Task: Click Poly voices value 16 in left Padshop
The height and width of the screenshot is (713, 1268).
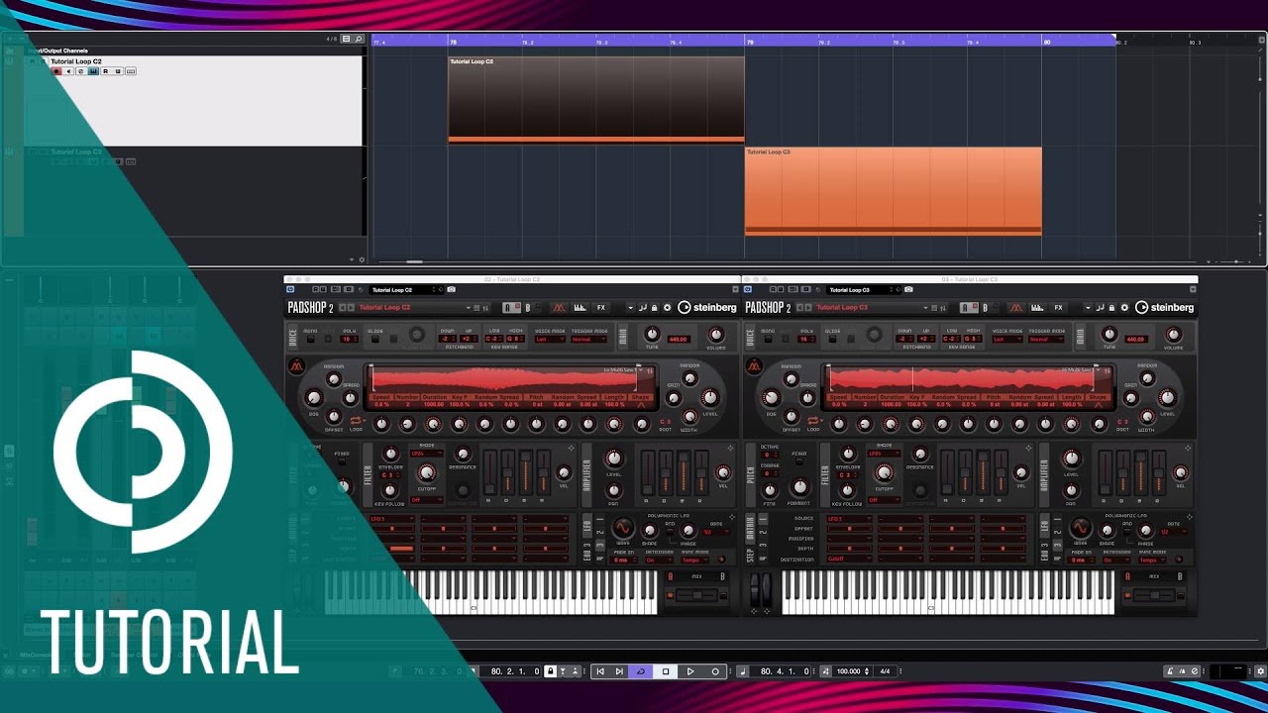Action: 347,339
